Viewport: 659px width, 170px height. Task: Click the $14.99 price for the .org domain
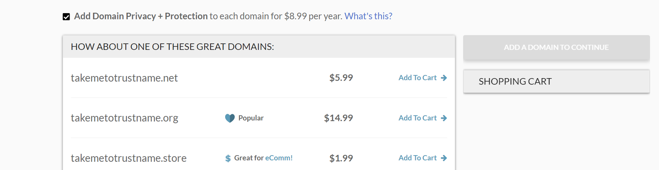click(338, 118)
